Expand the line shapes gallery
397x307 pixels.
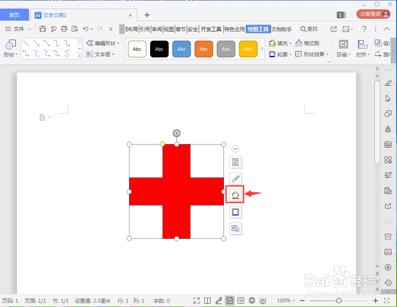tap(79, 56)
